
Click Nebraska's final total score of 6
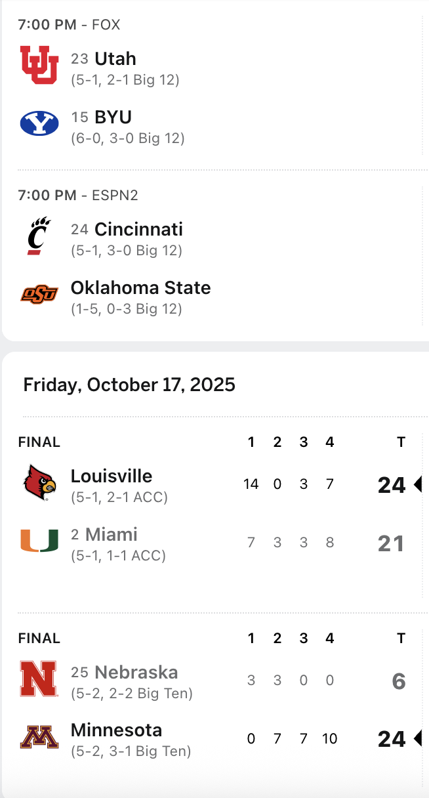(398, 681)
